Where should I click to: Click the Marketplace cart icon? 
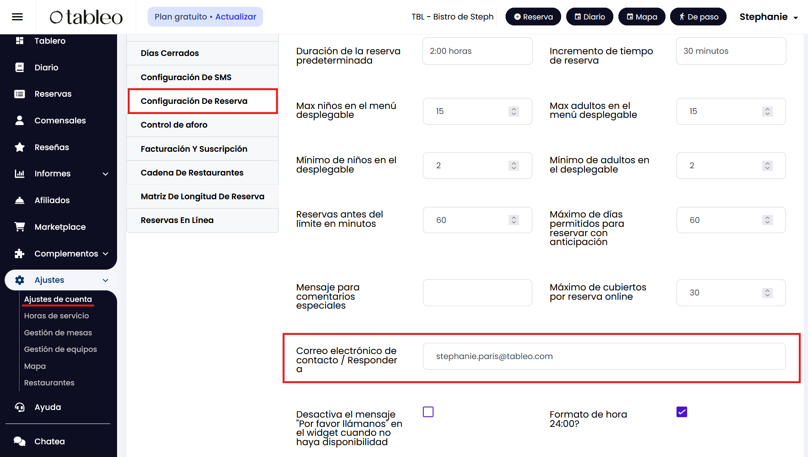click(20, 227)
